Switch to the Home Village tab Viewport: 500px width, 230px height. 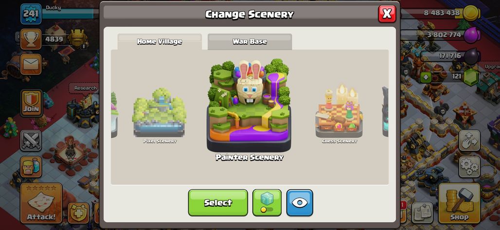click(x=160, y=42)
